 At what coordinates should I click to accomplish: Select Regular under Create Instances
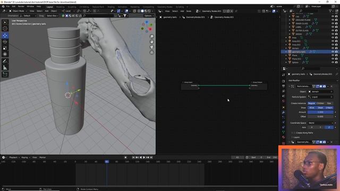coord(312,103)
